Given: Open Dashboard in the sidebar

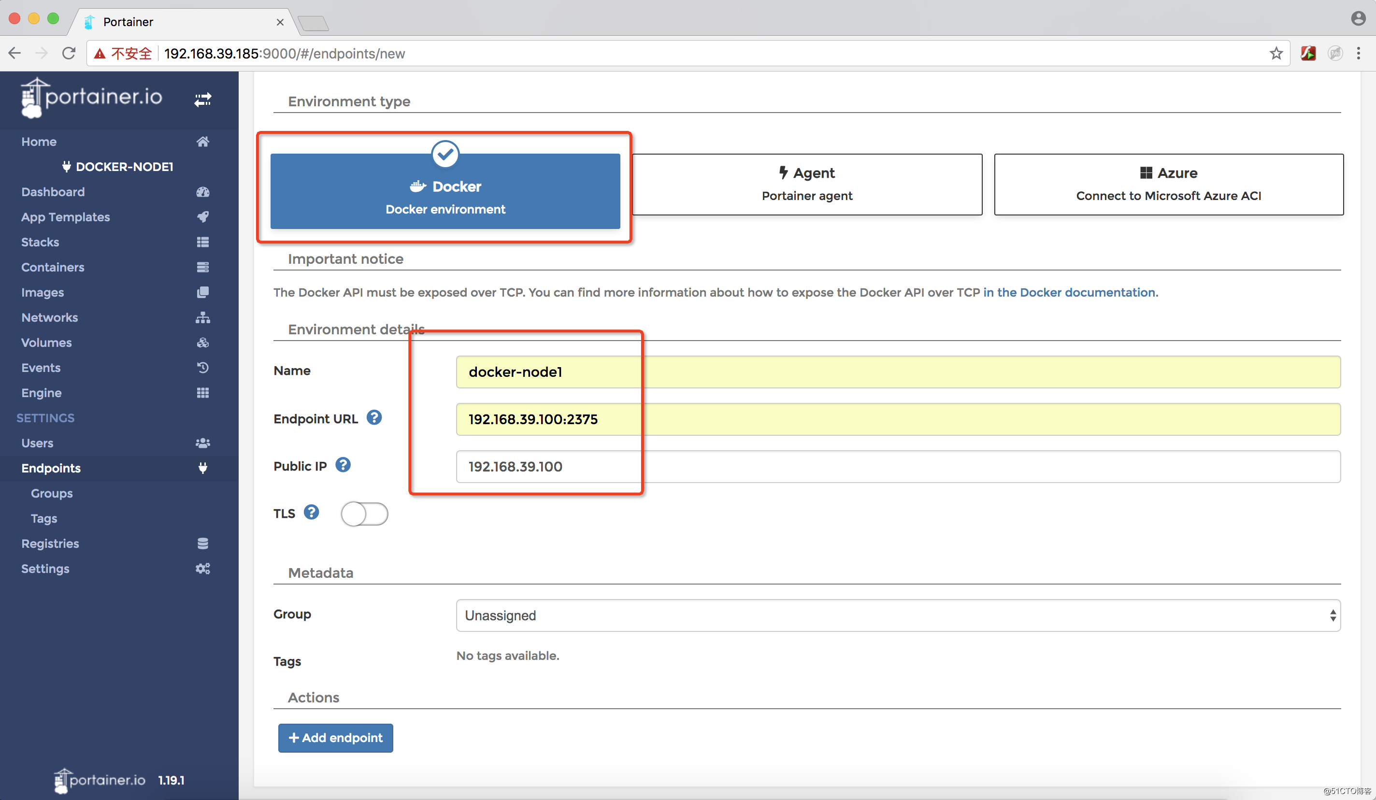Looking at the screenshot, I should coord(53,192).
